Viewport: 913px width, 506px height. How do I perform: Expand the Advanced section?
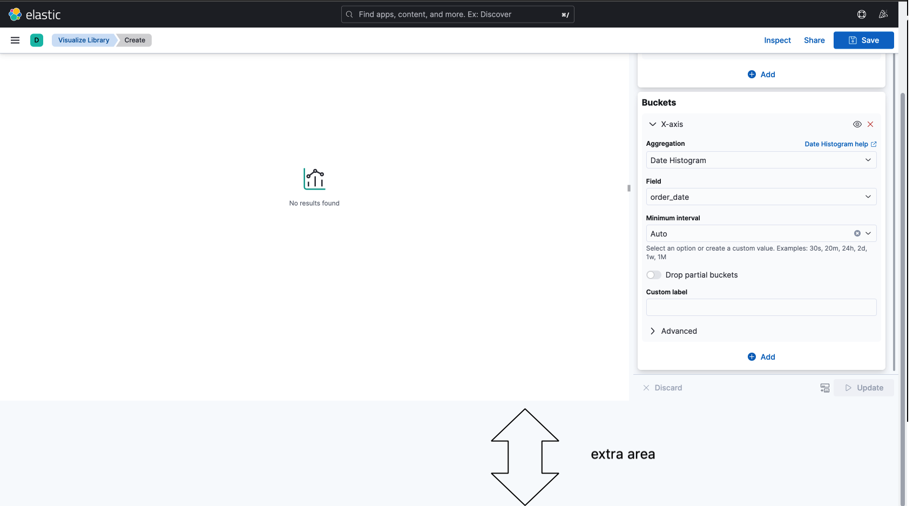click(673, 331)
